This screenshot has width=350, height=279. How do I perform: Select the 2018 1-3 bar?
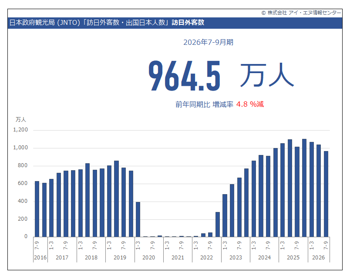coord(81,203)
